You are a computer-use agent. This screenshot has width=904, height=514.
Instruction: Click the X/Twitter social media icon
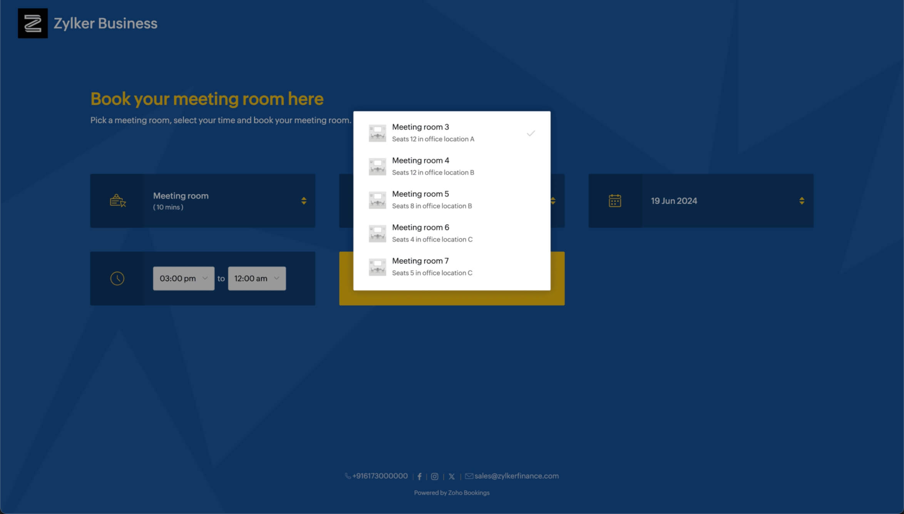click(x=452, y=476)
